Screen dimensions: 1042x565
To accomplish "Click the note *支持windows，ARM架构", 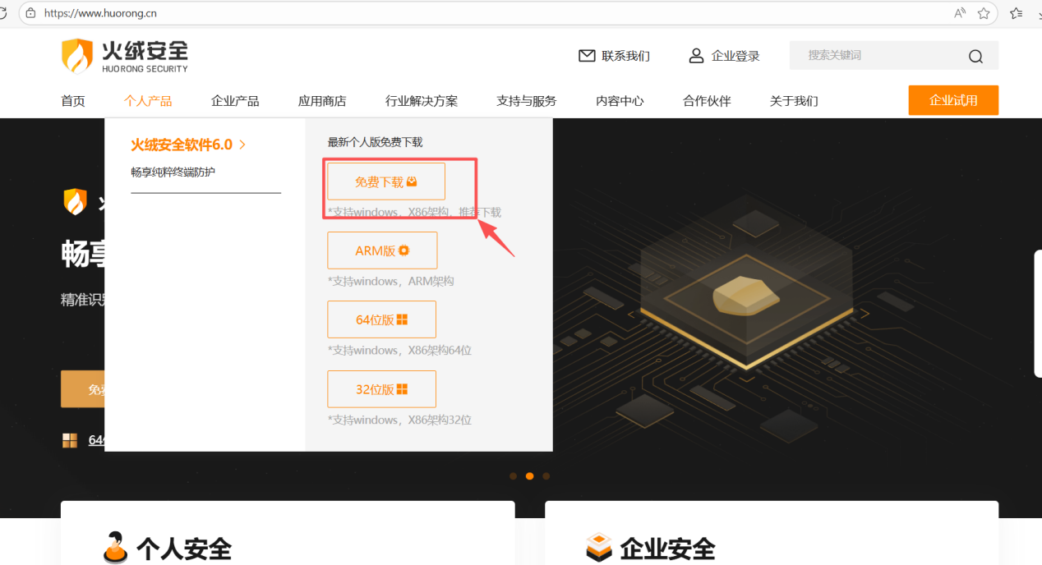I will (x=390, y=281).
